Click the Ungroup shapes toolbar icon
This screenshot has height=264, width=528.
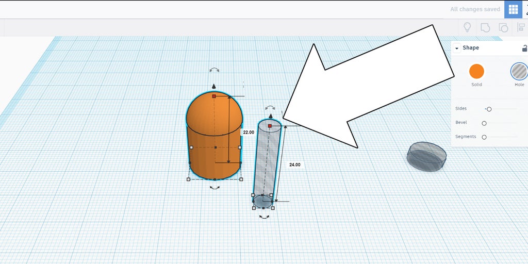[503, 28]
